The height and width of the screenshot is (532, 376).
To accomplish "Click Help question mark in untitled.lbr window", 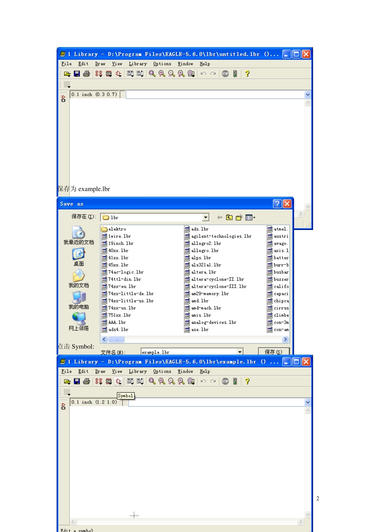I will pos(247,74).
